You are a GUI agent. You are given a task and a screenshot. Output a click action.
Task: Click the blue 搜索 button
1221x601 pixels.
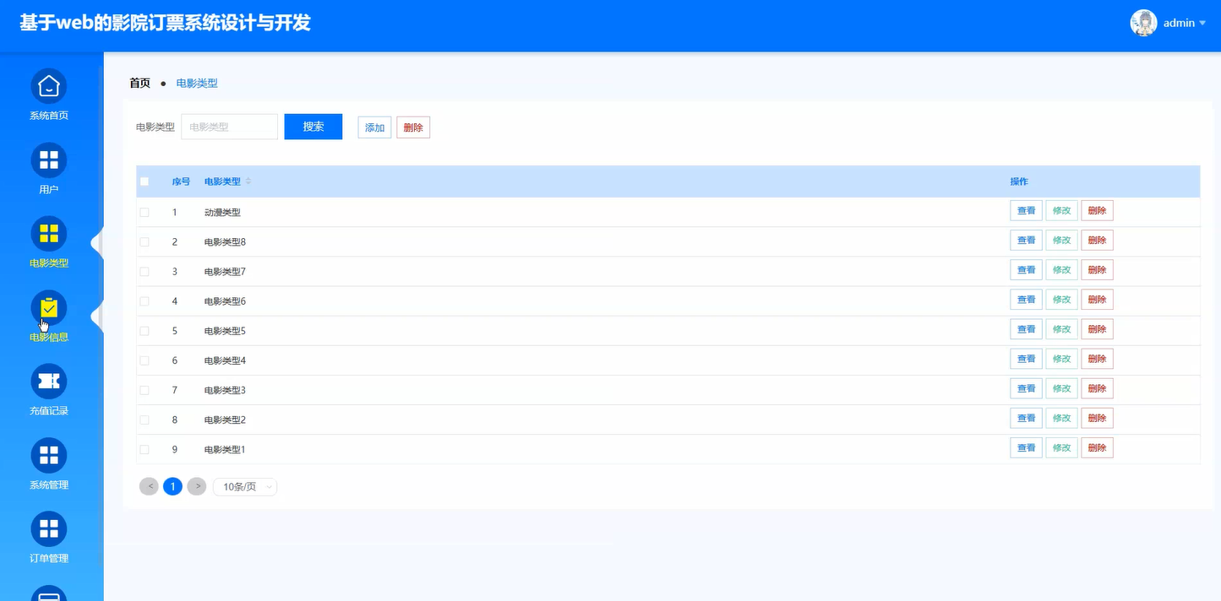click(313, 127)
